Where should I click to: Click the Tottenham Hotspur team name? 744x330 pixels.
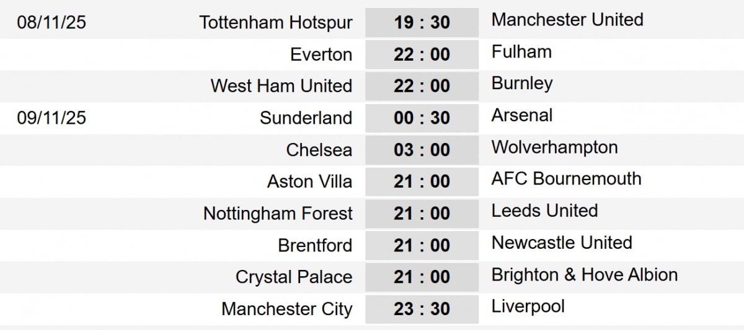tap(276, 23)
